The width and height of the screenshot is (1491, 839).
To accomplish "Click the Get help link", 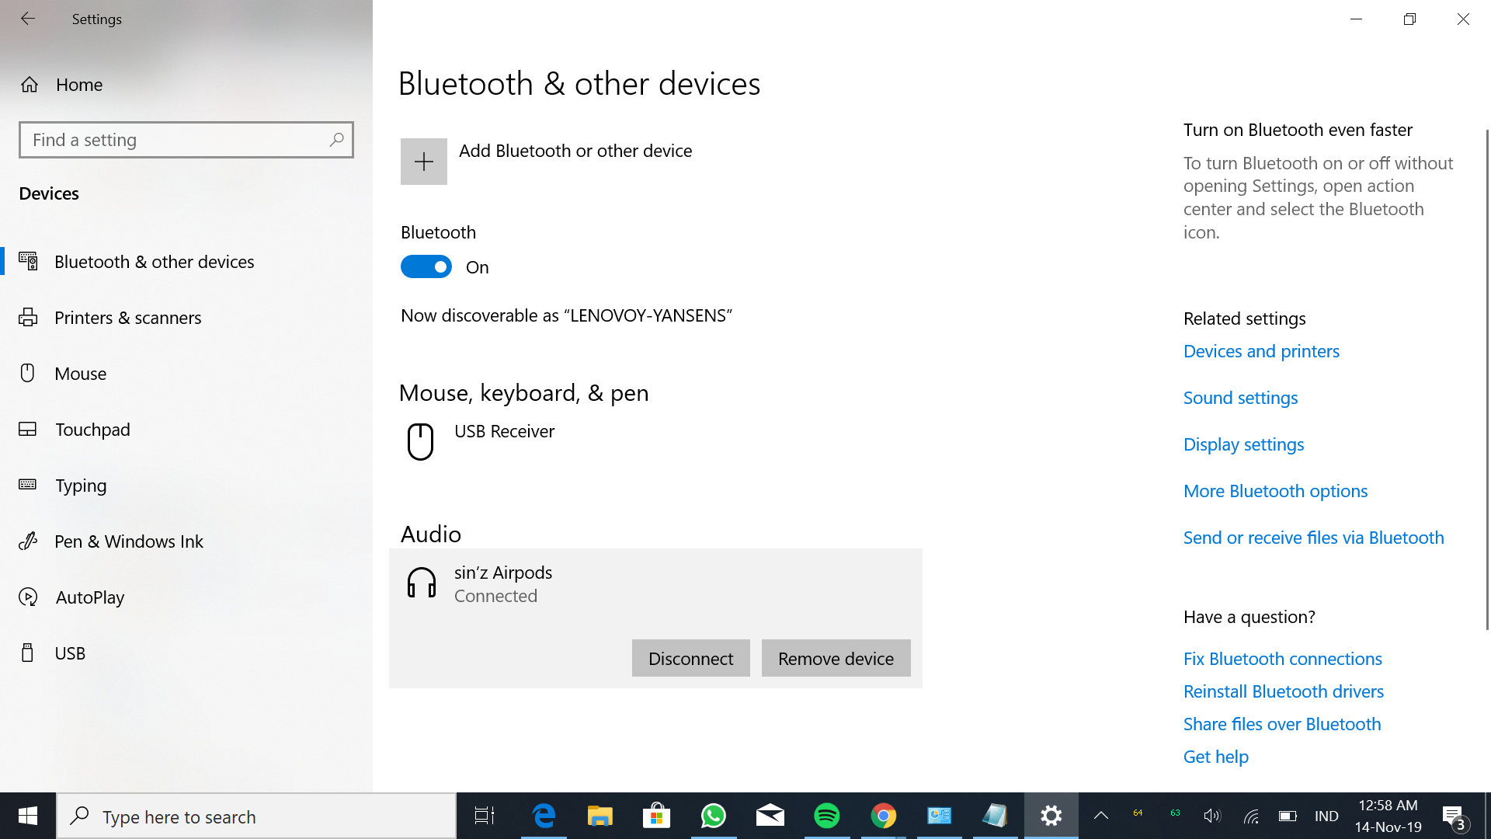I will coord(1215,757).
